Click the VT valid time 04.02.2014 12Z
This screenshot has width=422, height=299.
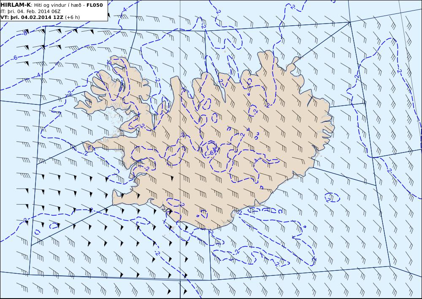coord(32,17)
